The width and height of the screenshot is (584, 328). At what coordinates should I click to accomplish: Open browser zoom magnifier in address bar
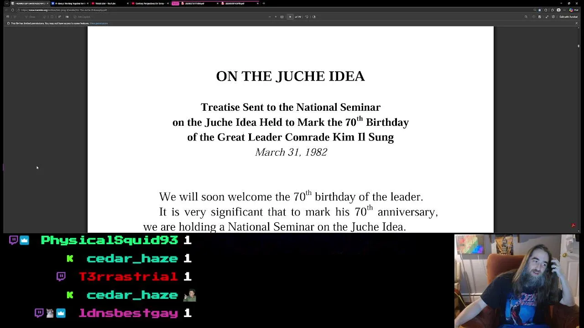pyautogui.click(x=535, y=10)
